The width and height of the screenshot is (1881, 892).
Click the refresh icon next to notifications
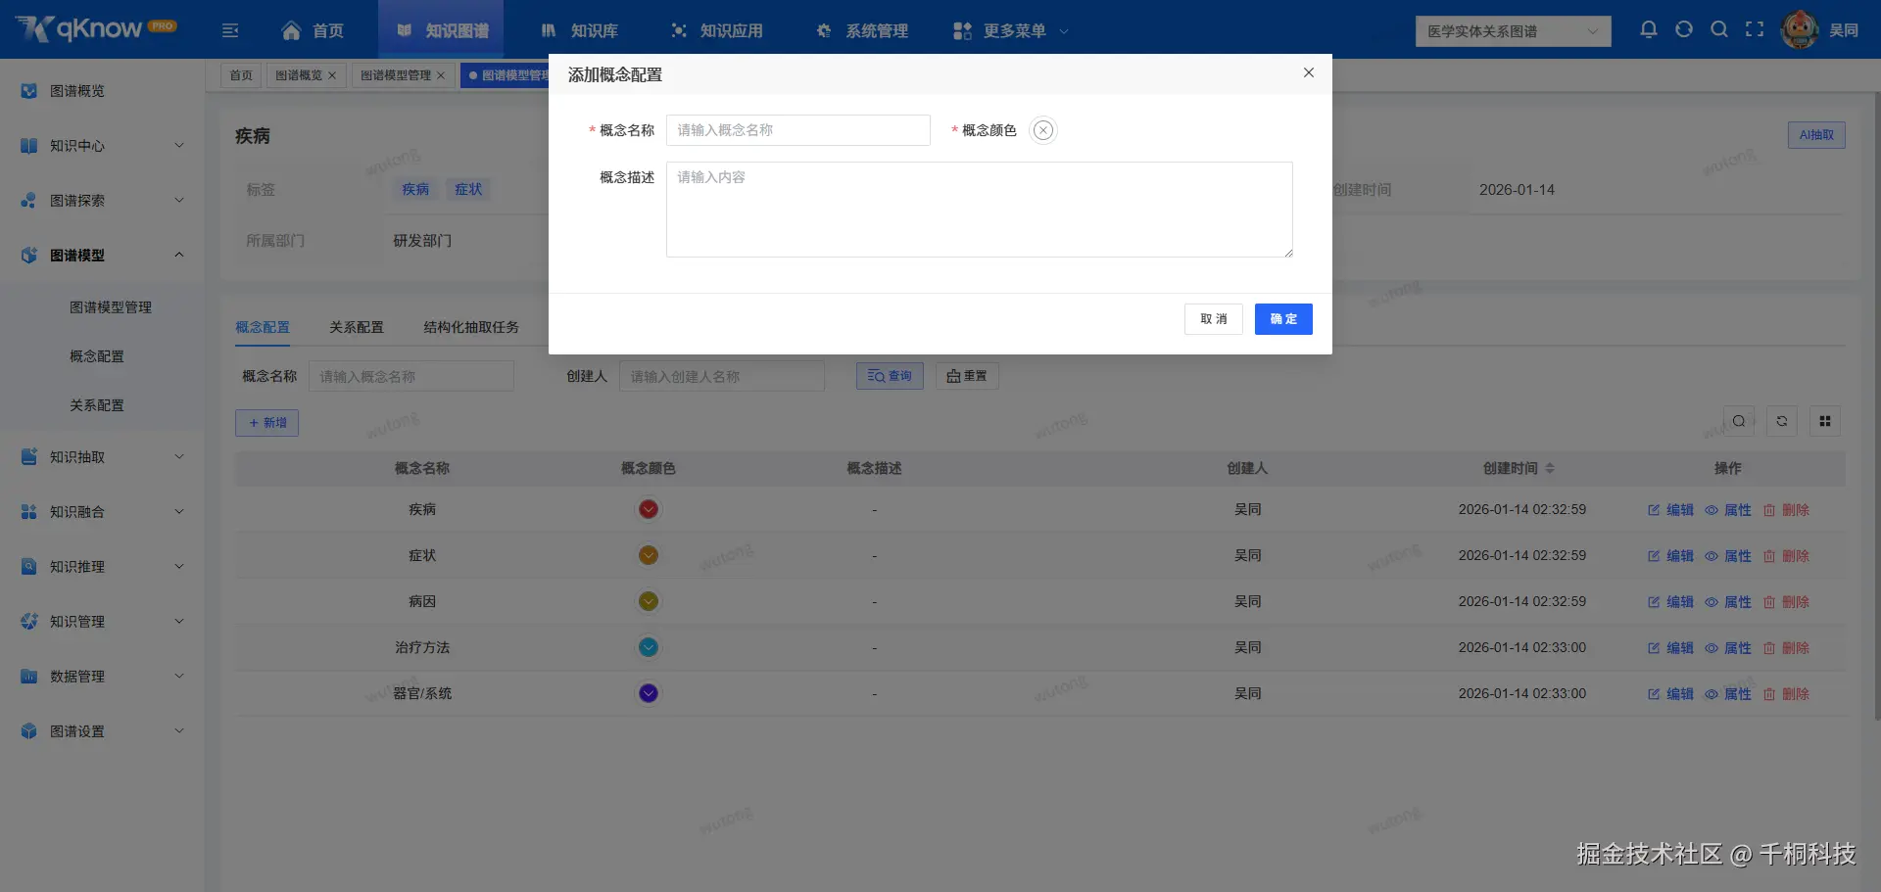[1684, 29]
